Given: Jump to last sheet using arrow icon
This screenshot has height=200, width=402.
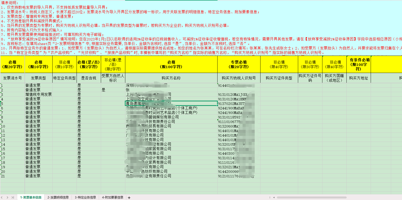Looking at the screenshot, I should (x=13, y=197).
